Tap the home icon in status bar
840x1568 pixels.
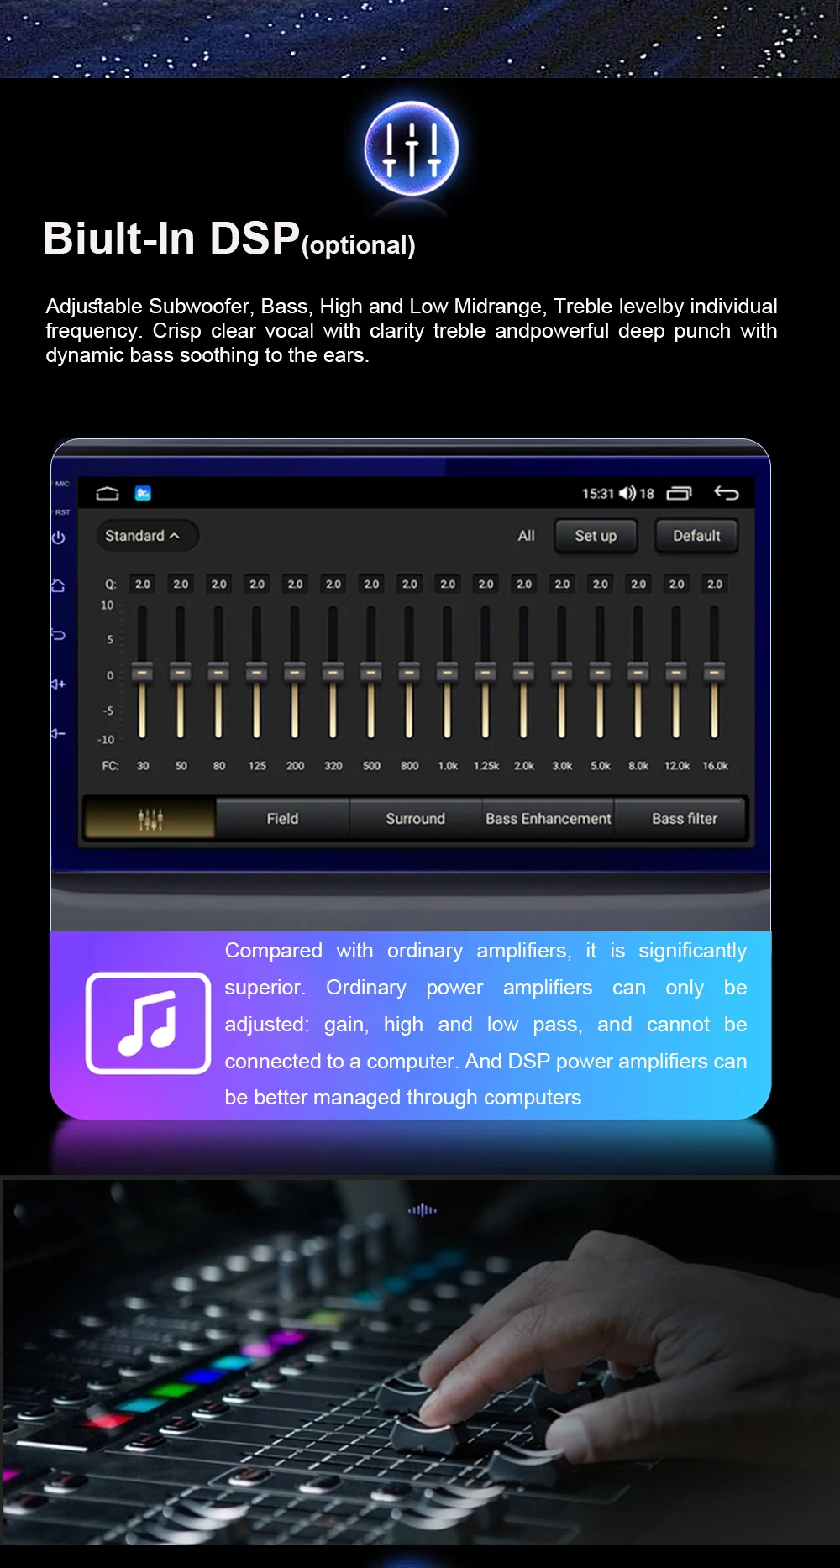click(108, 493)
